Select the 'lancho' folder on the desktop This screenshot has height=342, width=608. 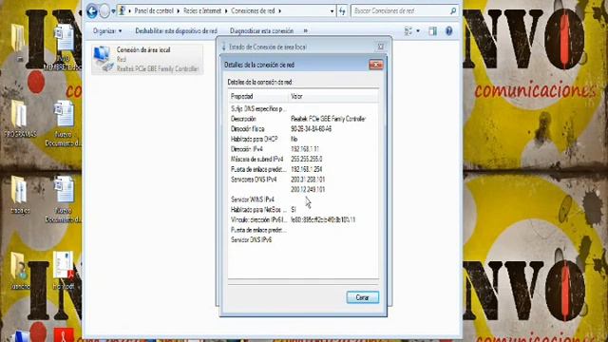click(x=19, y=270)
